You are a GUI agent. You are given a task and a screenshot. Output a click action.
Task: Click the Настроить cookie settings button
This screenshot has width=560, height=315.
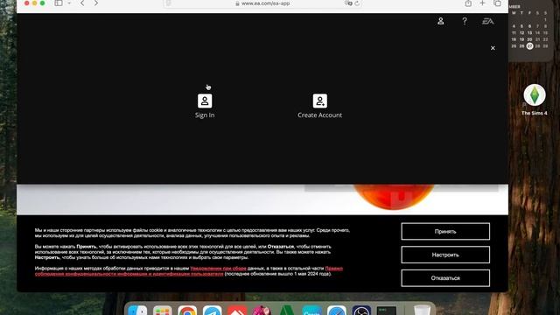445,255
